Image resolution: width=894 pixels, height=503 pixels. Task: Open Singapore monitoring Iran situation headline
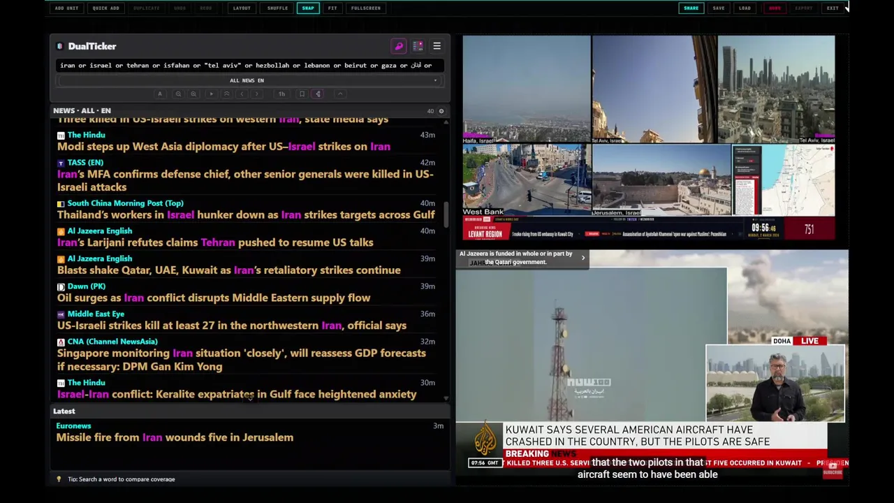click(x=242, y=360)
